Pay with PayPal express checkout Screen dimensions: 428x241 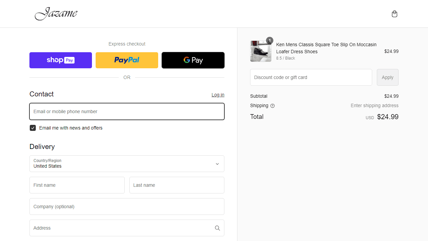127,60
